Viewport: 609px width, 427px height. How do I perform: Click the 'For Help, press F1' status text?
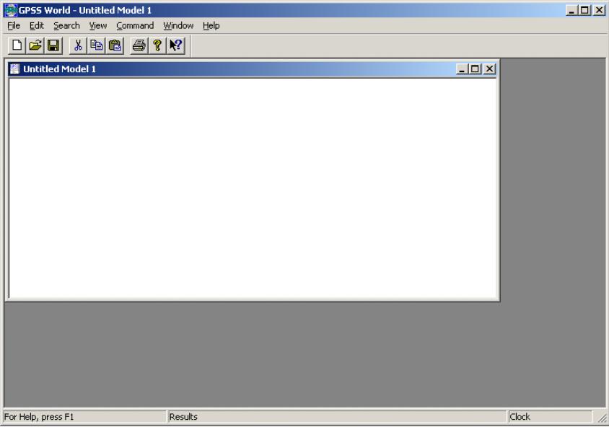[39, 416]
